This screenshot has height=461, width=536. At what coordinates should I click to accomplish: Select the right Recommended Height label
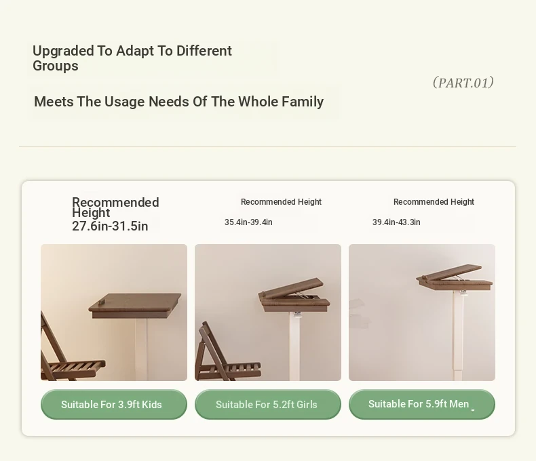tap(434, 202)
